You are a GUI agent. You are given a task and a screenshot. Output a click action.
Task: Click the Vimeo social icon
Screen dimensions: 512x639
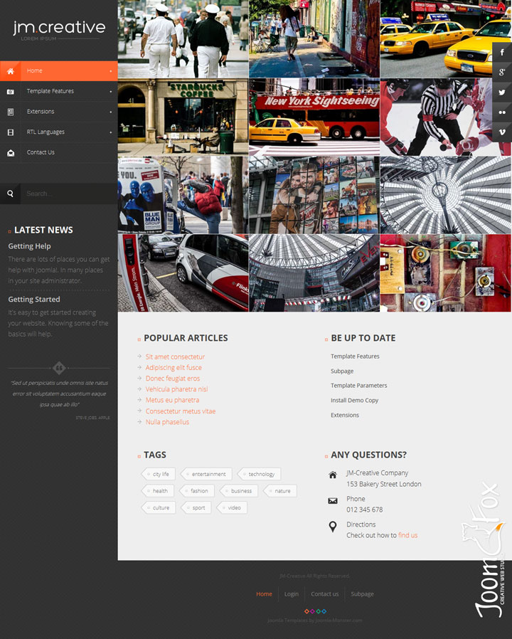502,132
